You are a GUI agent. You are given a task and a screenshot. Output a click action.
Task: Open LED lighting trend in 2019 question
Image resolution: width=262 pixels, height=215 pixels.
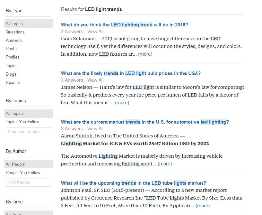click(125, 24)
